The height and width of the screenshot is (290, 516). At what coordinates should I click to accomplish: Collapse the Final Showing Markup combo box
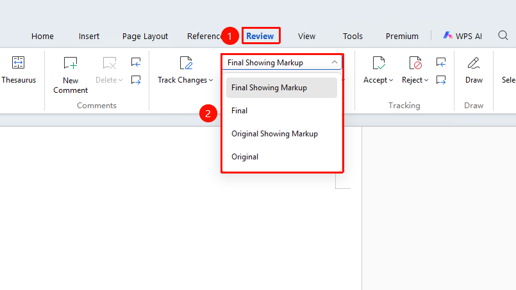click(x=335, y=62)
